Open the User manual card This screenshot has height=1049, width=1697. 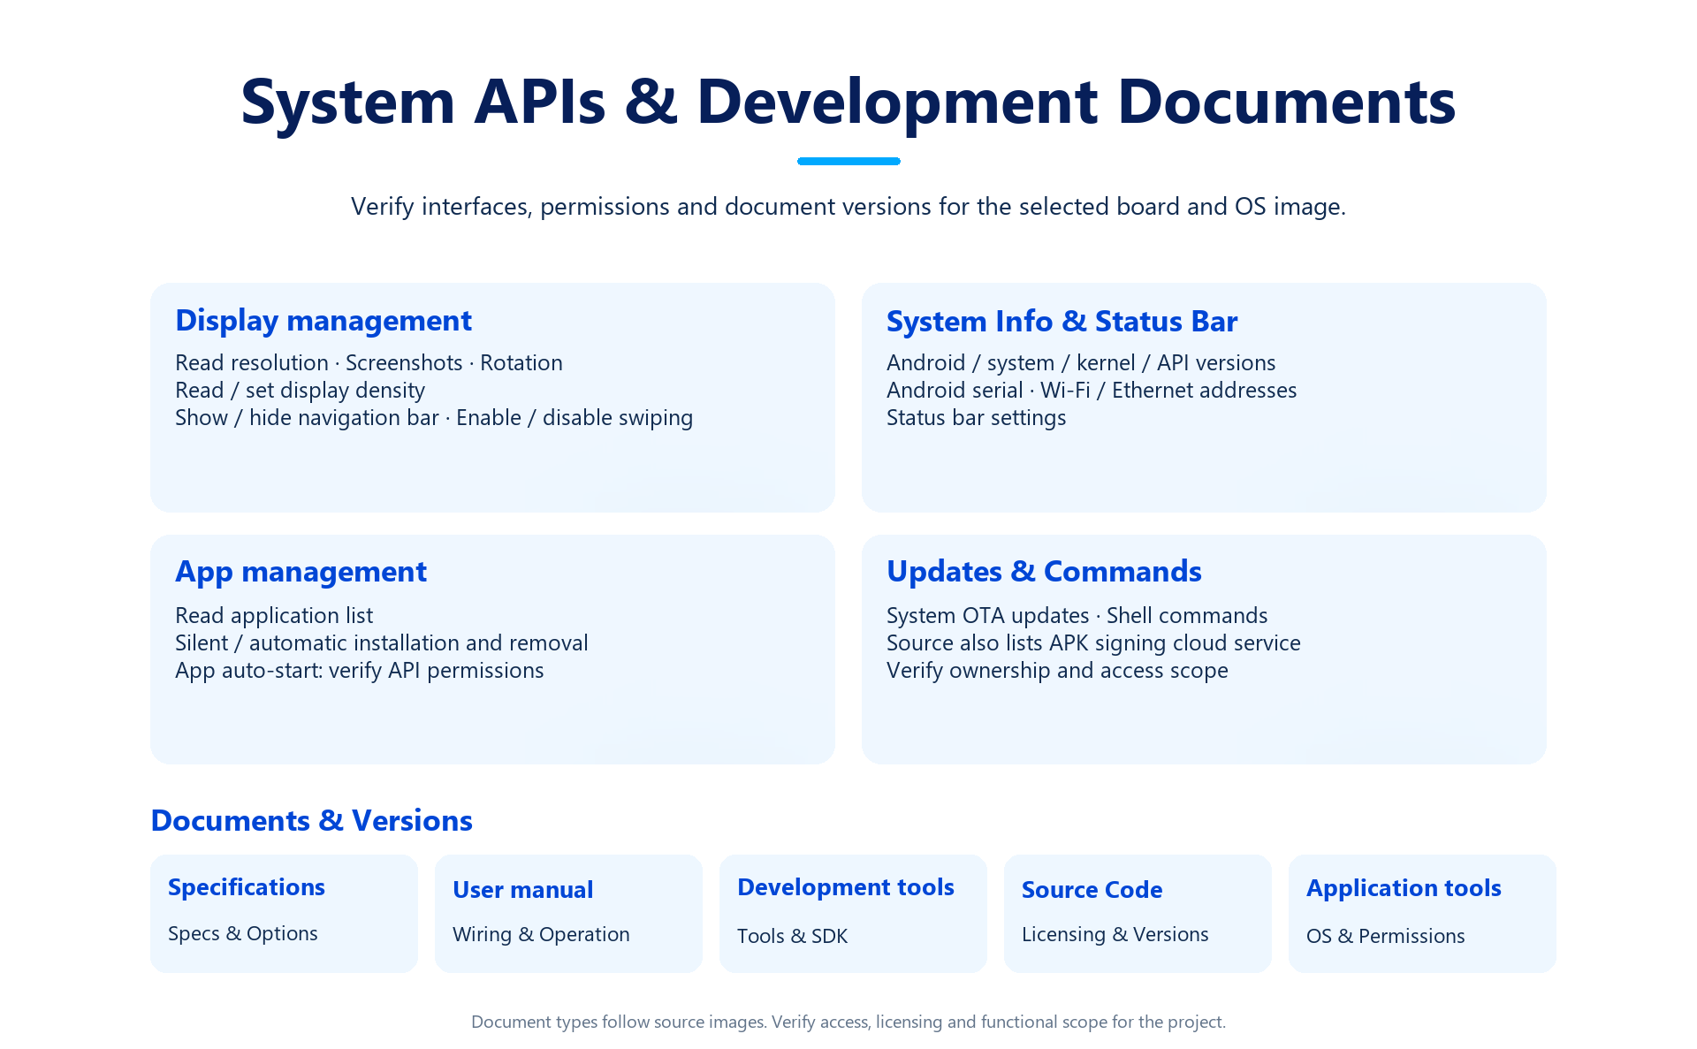pos(568,913)
